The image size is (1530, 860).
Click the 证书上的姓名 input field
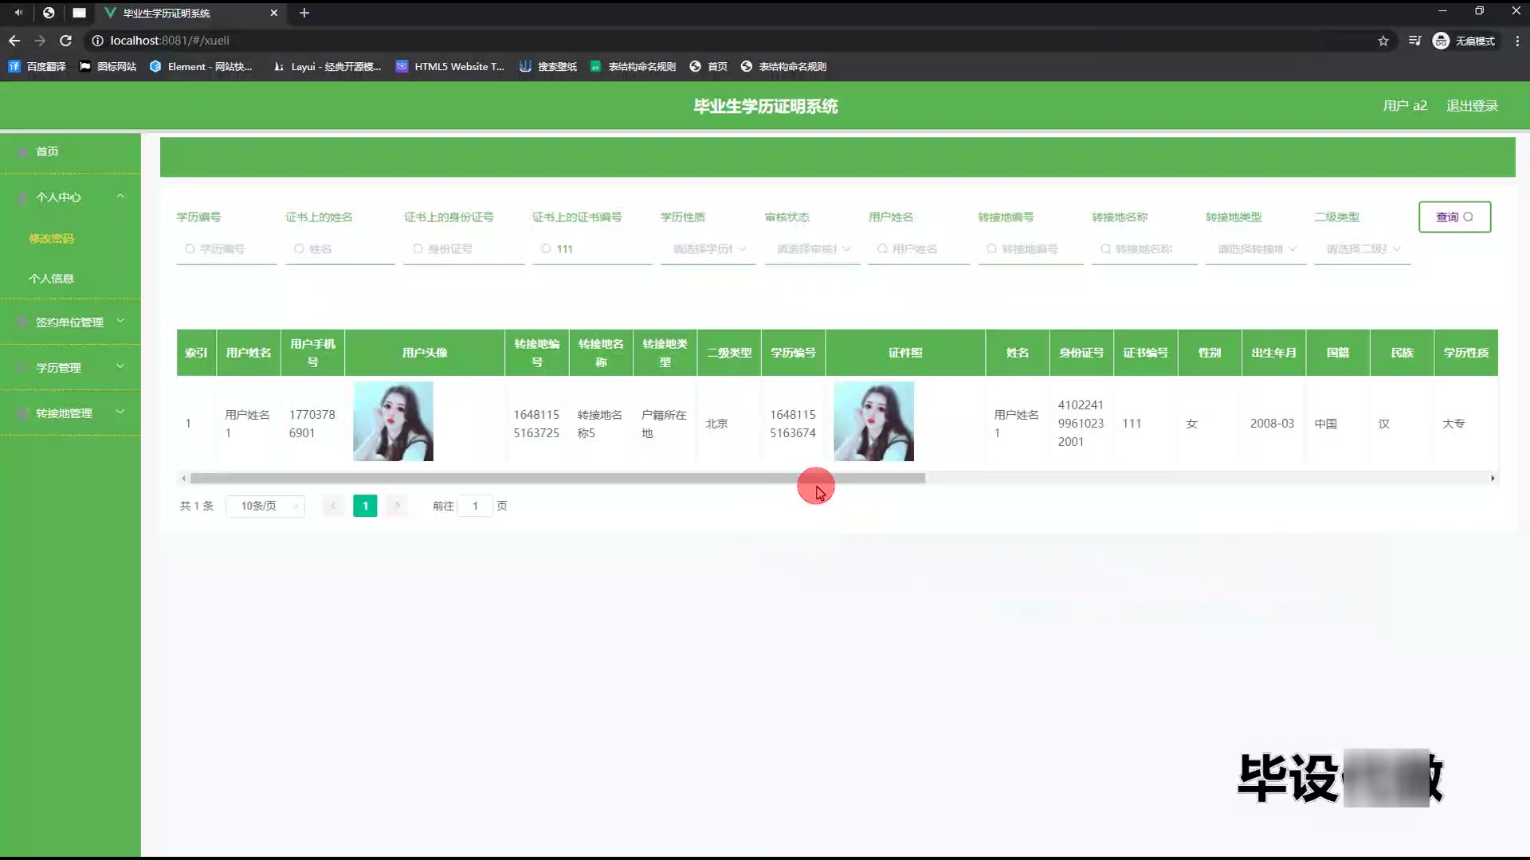(340, 249)
